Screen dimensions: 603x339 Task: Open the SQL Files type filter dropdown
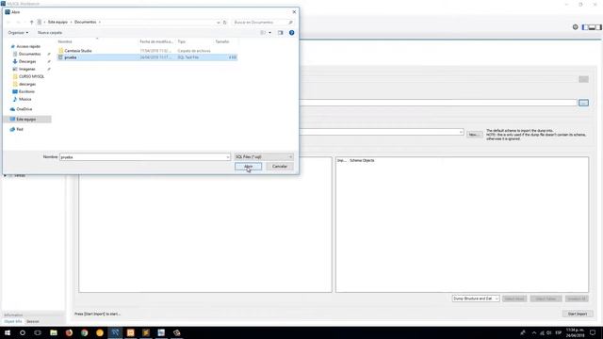264,157
